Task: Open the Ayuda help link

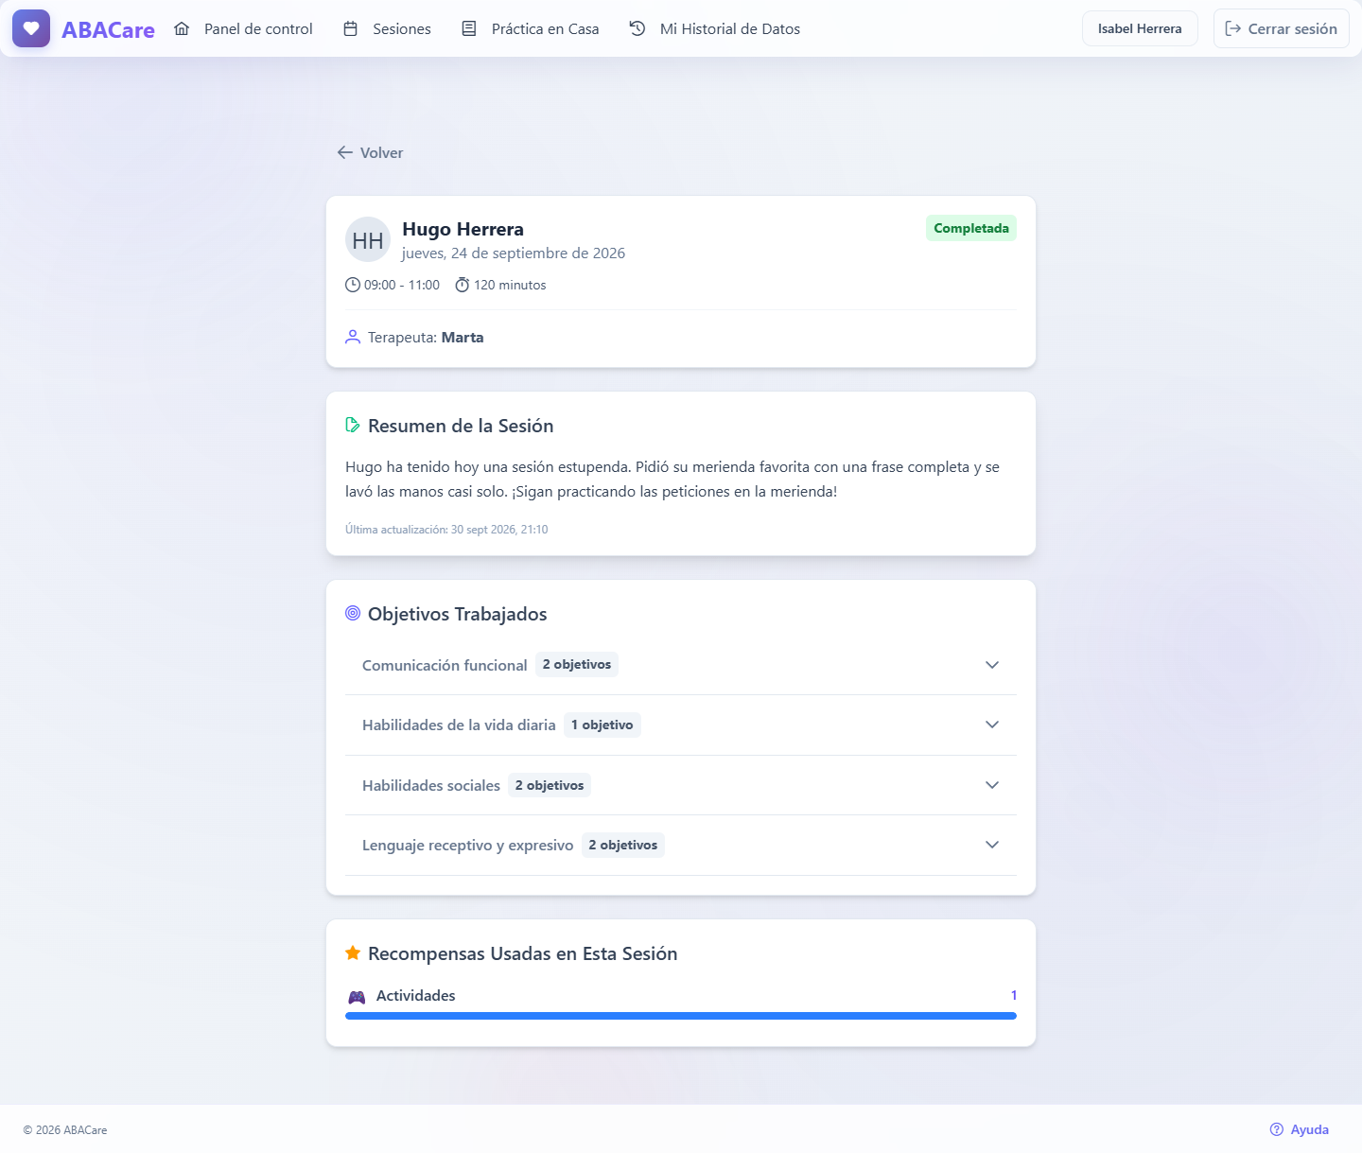Action: 1300,1129
